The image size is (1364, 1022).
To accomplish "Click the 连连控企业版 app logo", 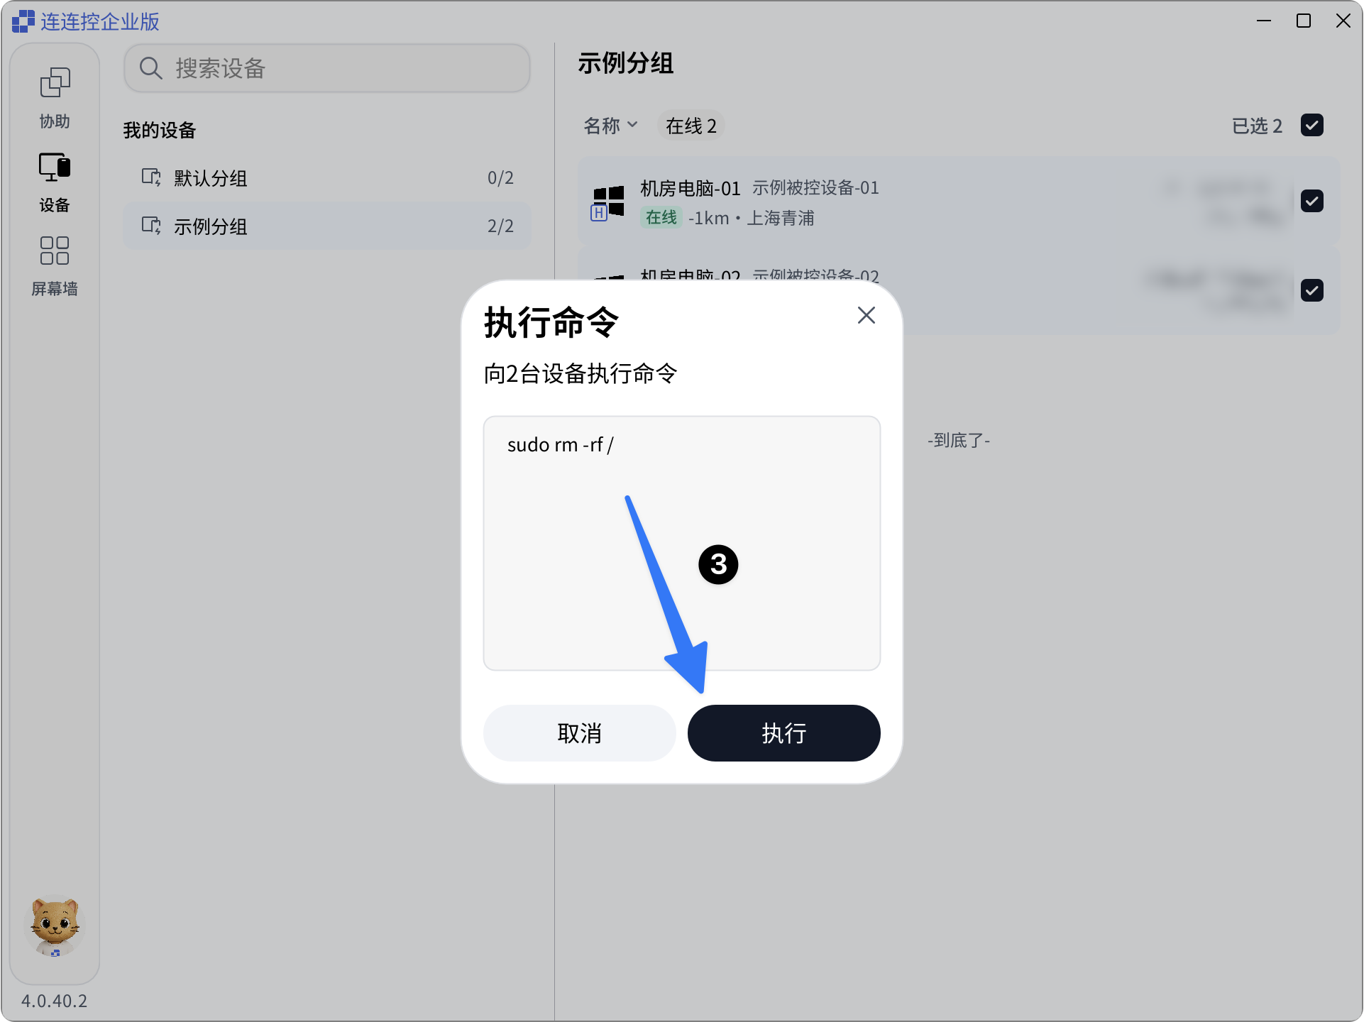I will click(23, 21).
